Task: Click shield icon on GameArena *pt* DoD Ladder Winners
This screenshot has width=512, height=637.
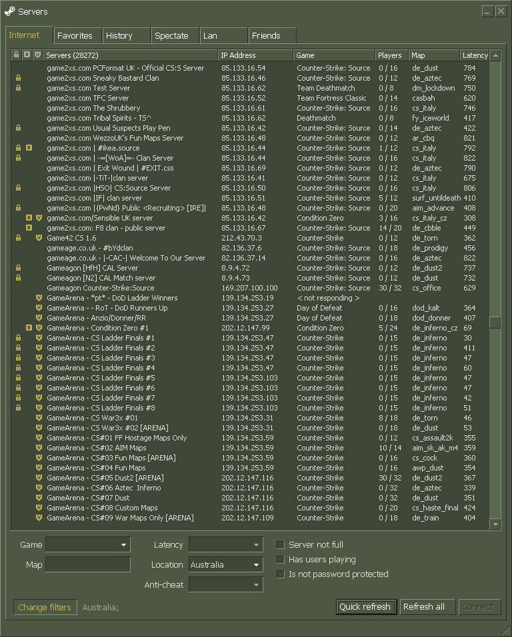Action: (39, 298)
